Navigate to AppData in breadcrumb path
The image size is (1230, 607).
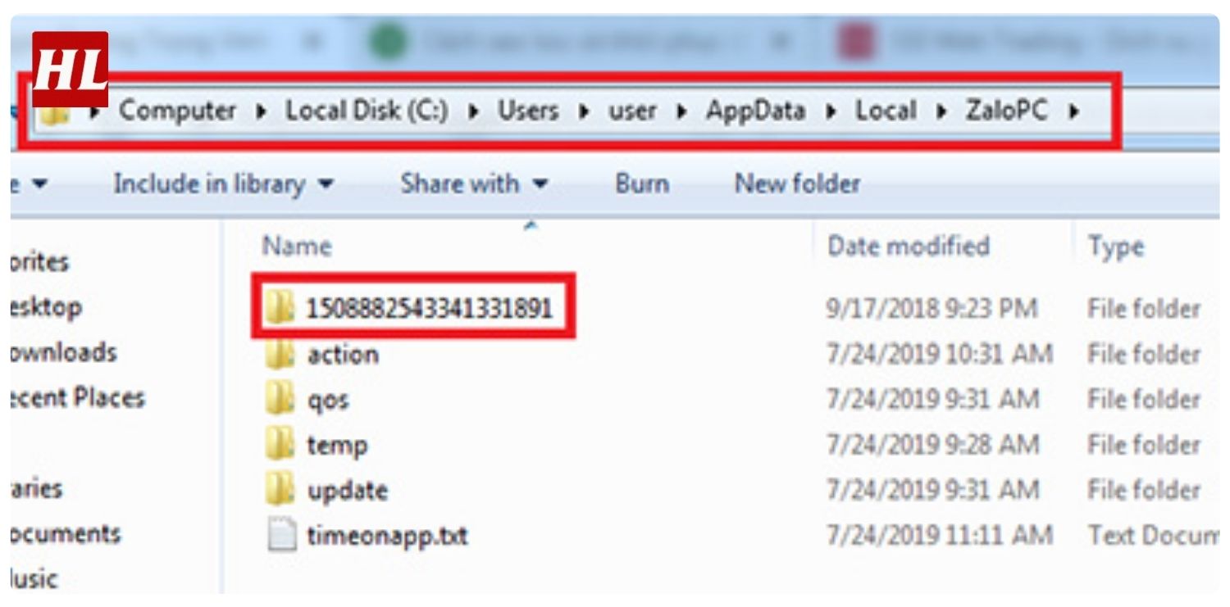(x=754, y=111)
